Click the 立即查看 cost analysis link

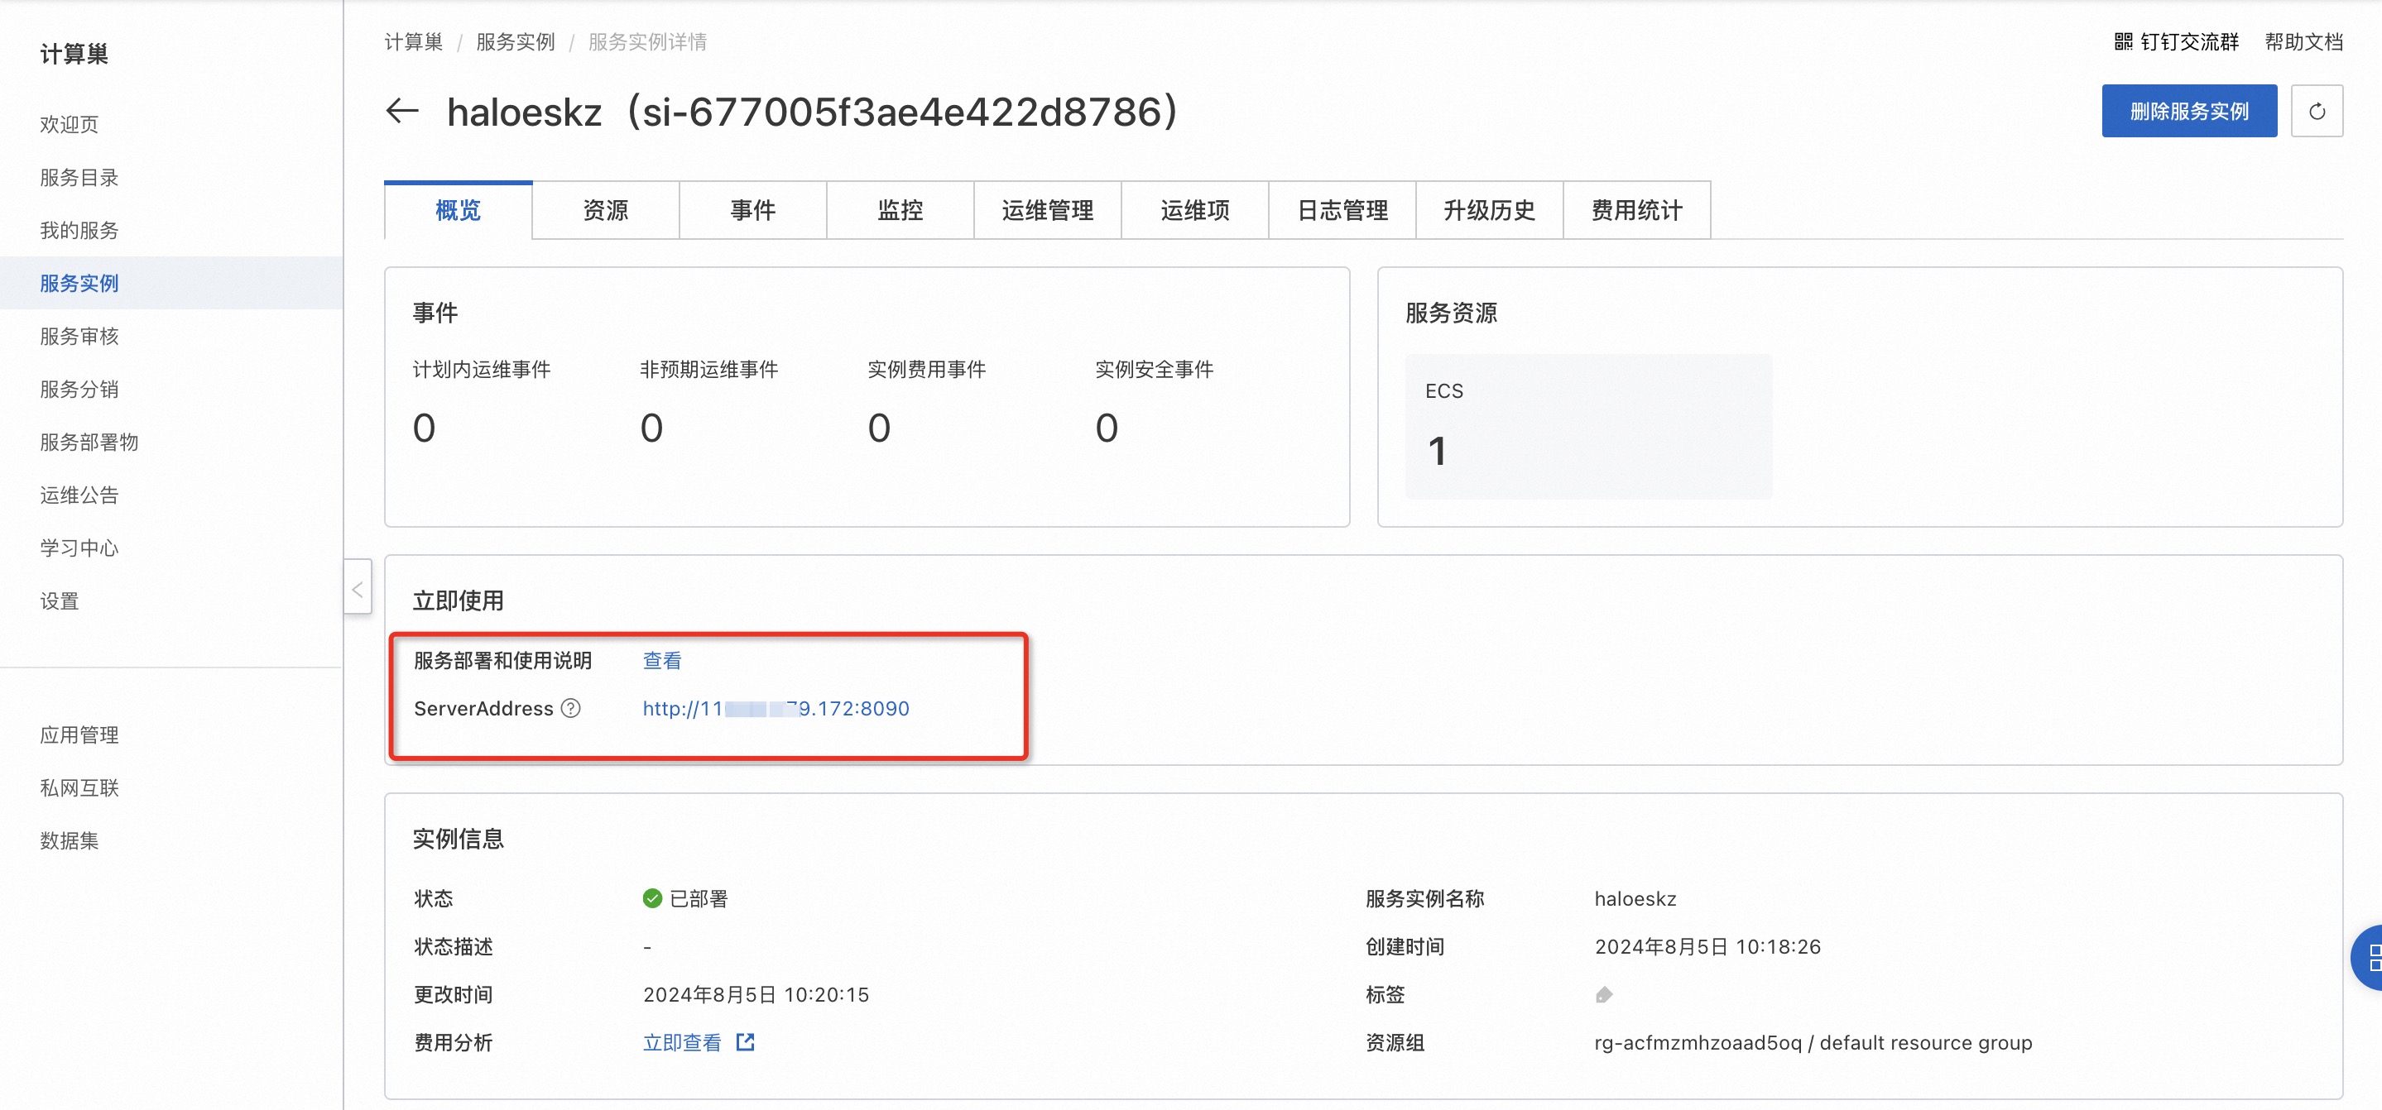683,1042
